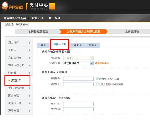150x122 pixels.
Task: Click the 充值服务器 dropdown arrow button
Action: 92,63
